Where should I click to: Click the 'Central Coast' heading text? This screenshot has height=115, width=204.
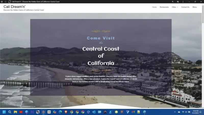[x=101, y=49]
